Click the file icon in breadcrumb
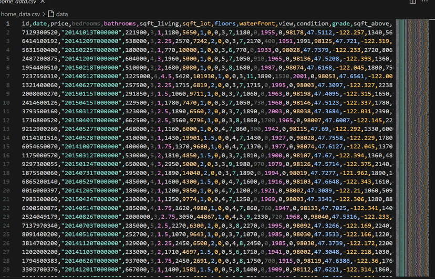Screen dimensions: 435x279 point(51,14)
